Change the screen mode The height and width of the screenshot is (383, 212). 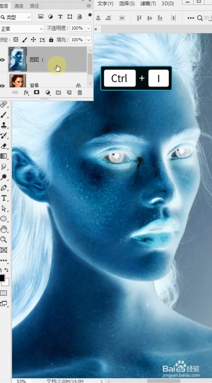(3, 304)
